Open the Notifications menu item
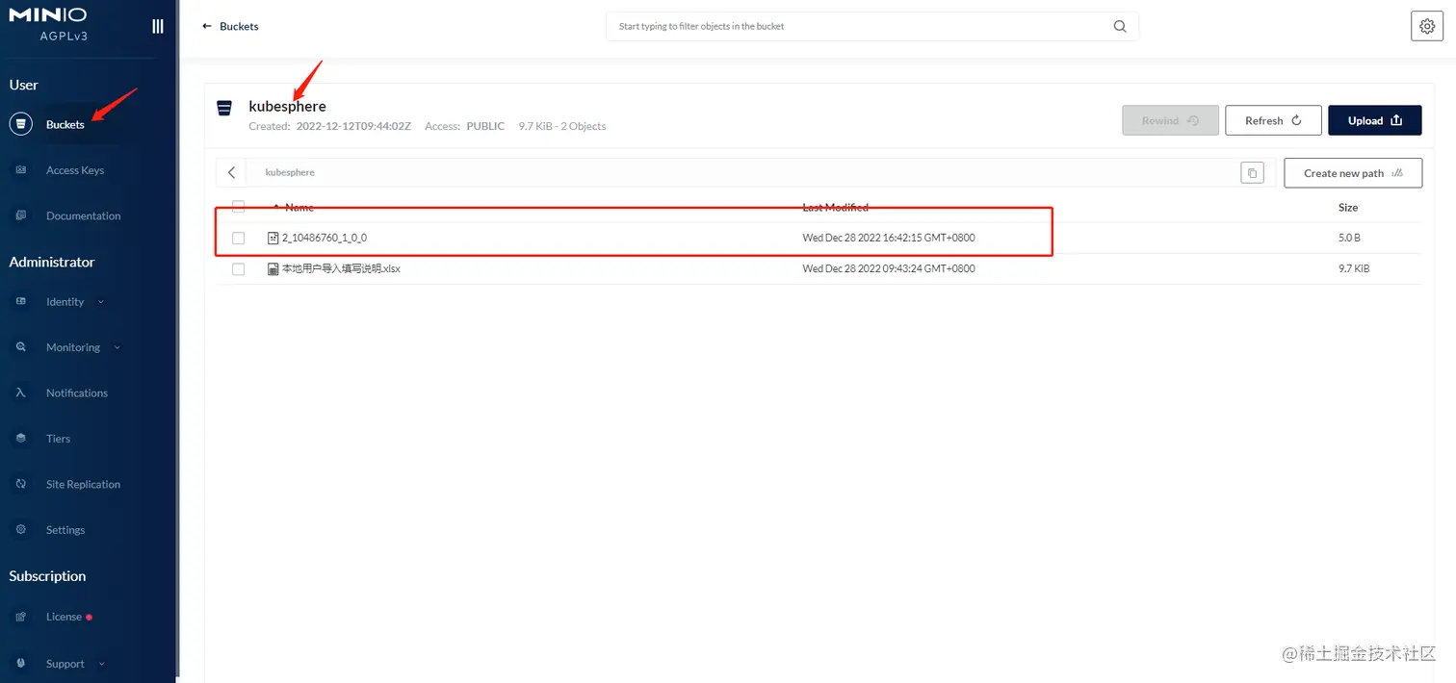 coord(77,392)
